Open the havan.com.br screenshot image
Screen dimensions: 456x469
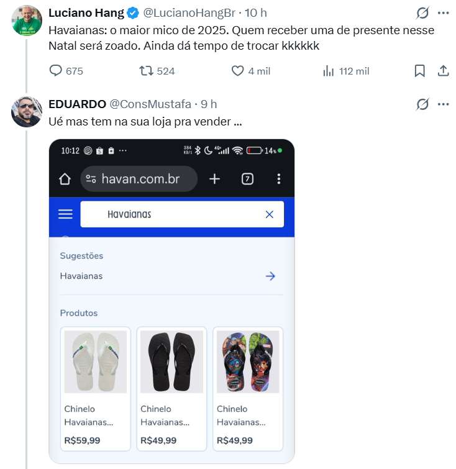coord(171,301)
